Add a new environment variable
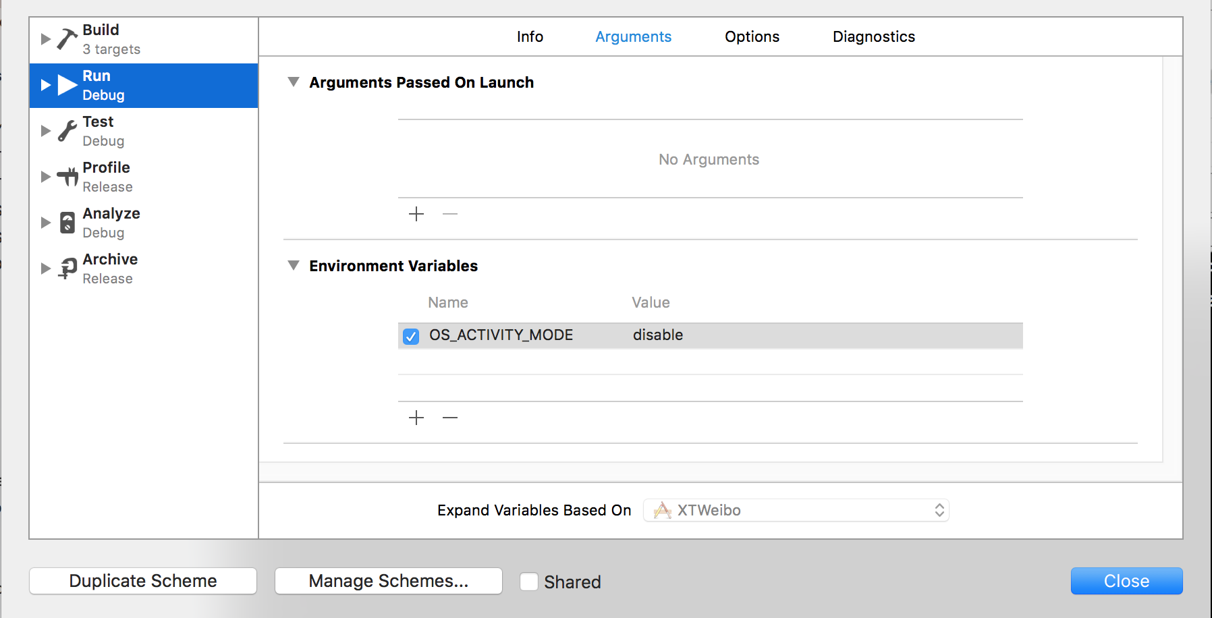Viewport: 1212px width, 618px height. [x=416, y=418]
